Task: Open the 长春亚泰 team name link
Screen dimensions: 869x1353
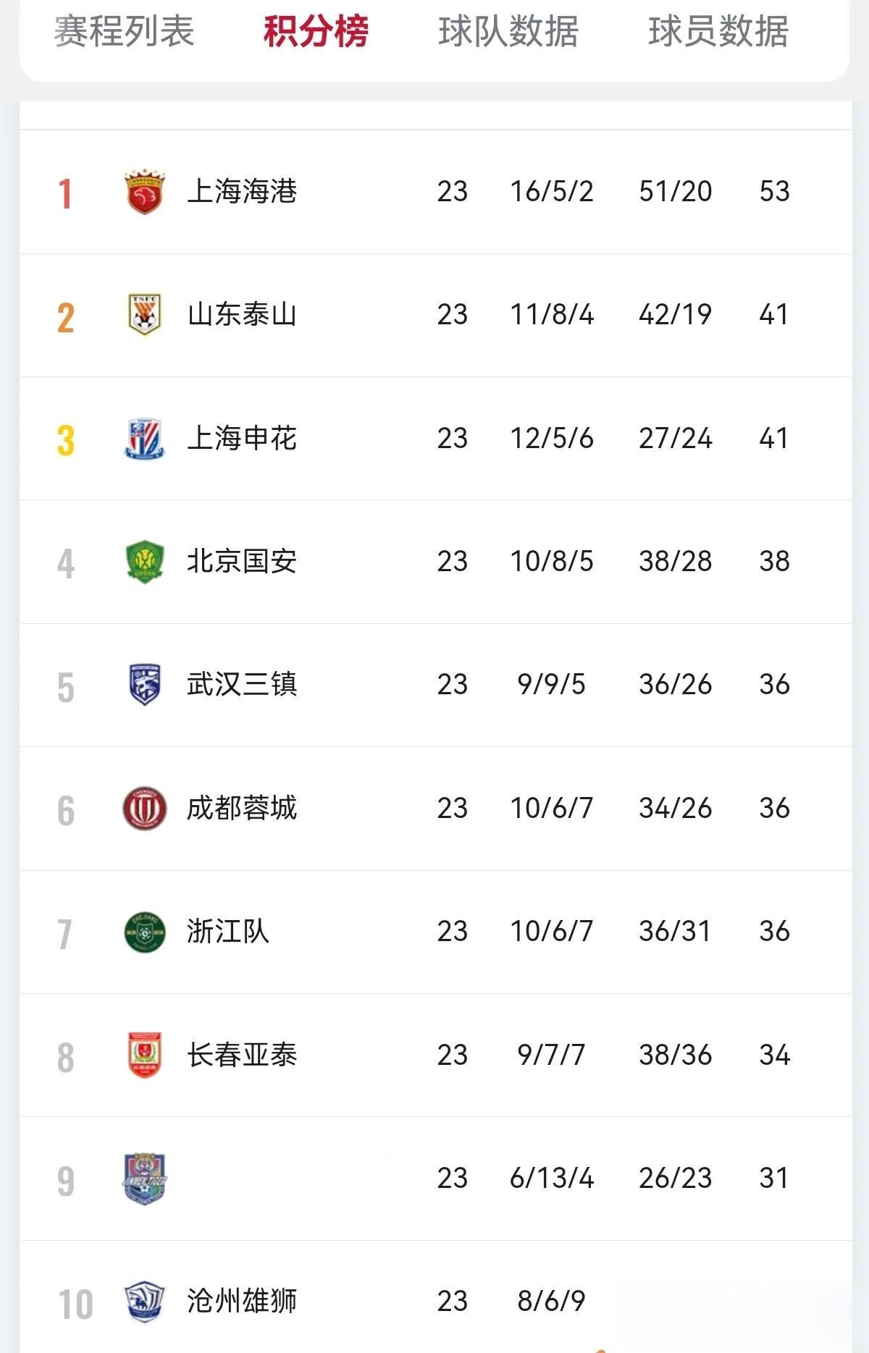Action: coord(242,1055)
